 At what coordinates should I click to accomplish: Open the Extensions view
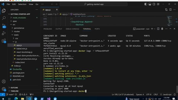click(4, 41)
